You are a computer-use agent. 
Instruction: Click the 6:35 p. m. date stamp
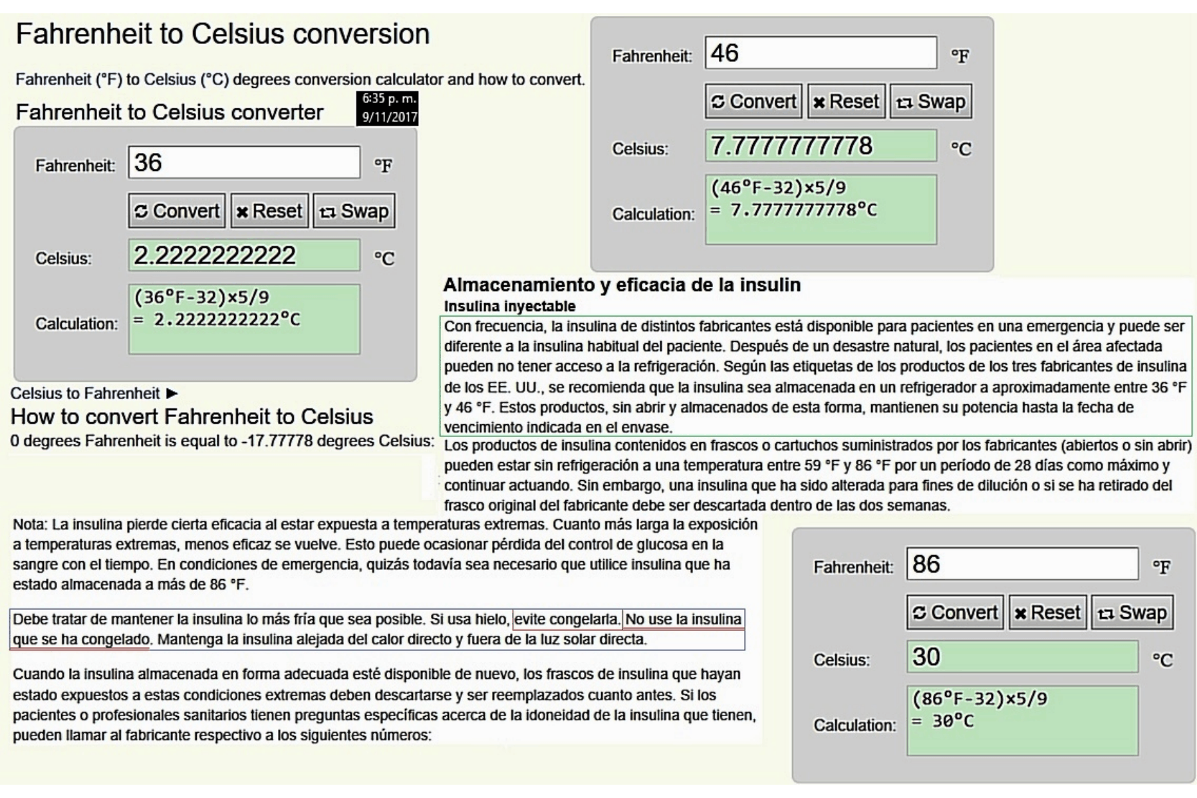pos(388,108)
